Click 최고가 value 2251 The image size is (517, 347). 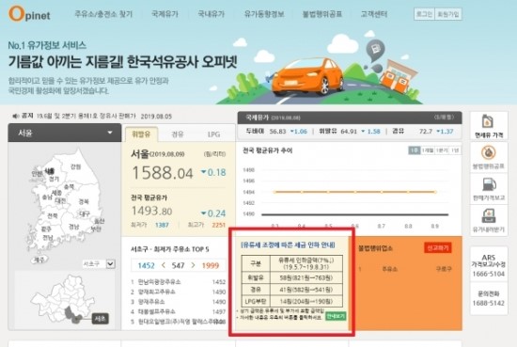[219, 225]
